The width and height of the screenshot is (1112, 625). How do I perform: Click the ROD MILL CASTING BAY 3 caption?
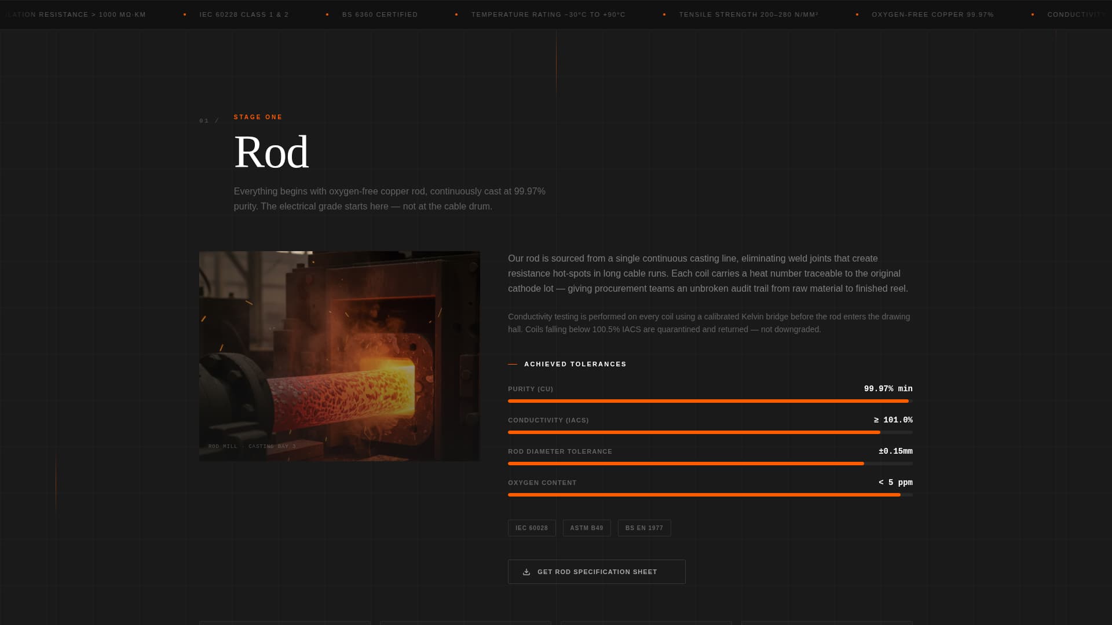[x=253, y=446]
